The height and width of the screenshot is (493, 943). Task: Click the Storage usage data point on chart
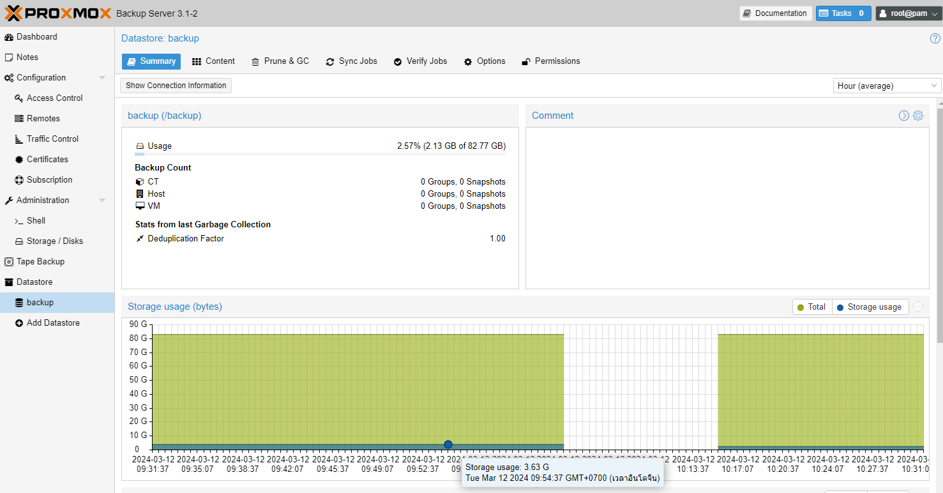tap(448, 444)
